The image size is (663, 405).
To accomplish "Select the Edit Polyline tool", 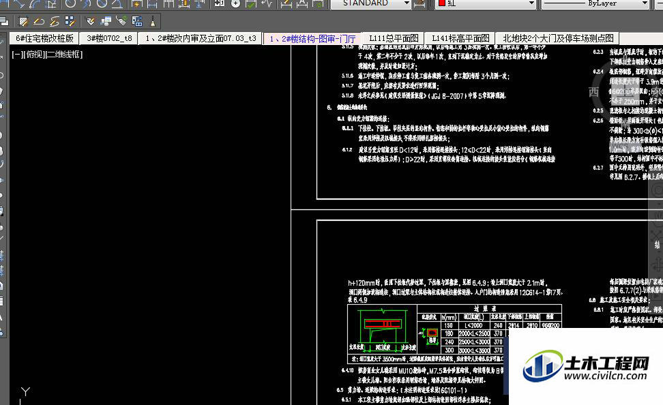I will (40, 21).
